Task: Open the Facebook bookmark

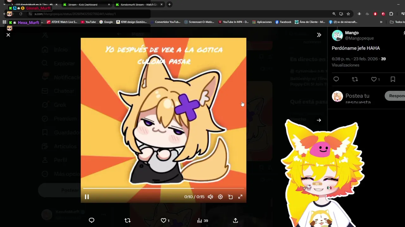Action: pos(283,22)
